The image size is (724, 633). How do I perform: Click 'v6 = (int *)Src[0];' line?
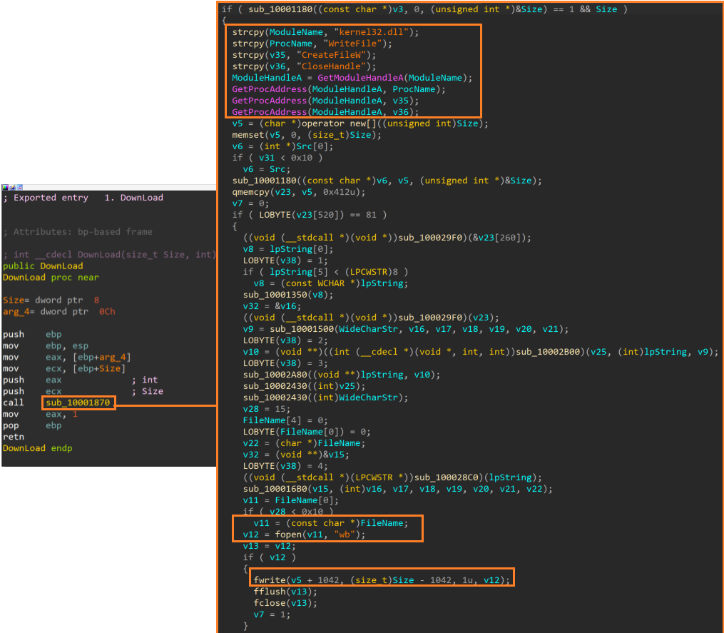[x=282, y=146]
